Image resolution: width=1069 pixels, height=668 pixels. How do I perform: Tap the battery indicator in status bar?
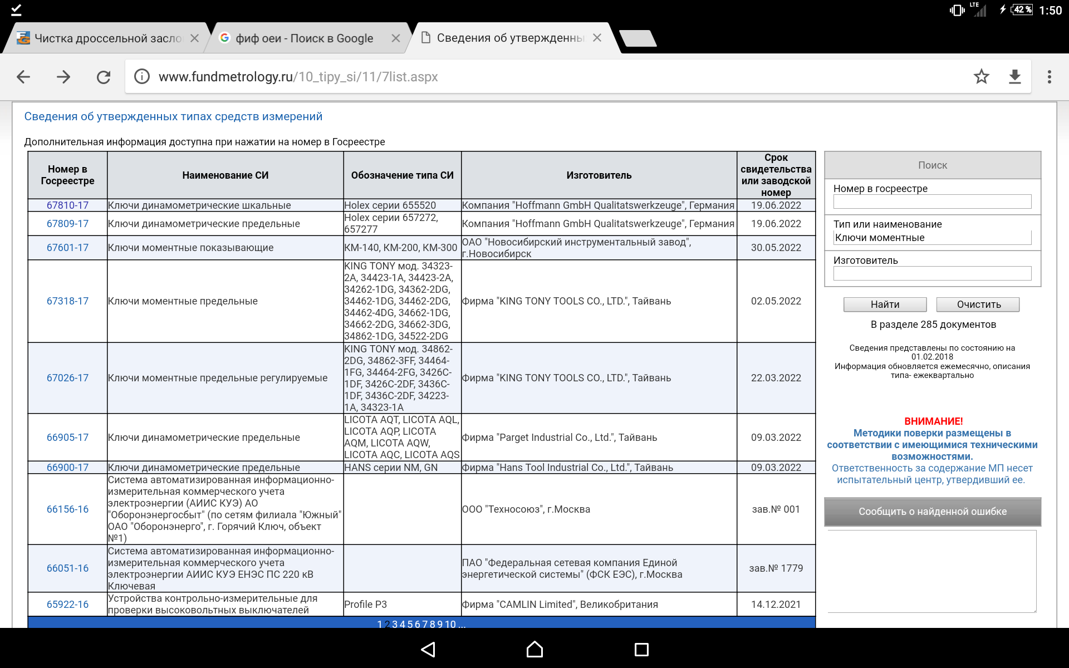(1022, 9)
